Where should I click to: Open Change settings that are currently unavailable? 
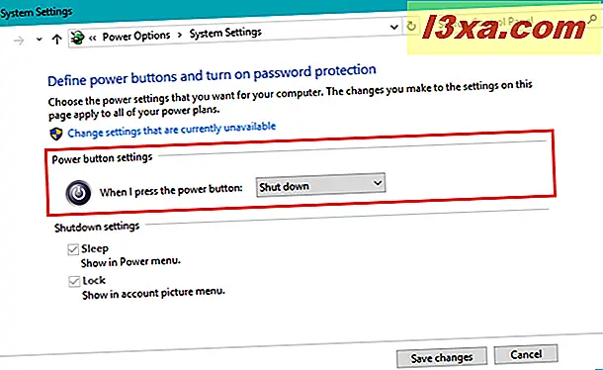[172, 130]
